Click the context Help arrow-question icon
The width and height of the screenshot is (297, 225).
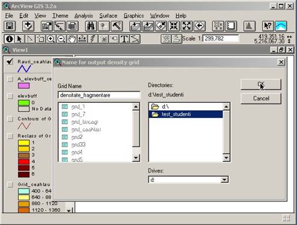point(268,26)
